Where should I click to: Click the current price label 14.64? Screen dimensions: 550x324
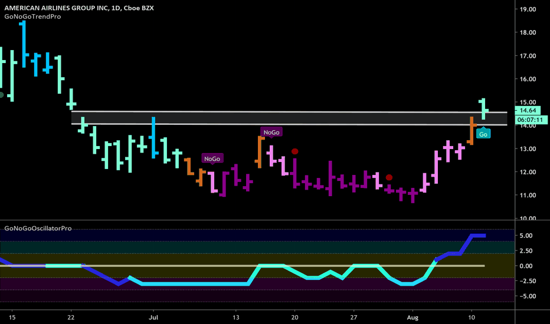pyautogui.click(x=528, y=110)
